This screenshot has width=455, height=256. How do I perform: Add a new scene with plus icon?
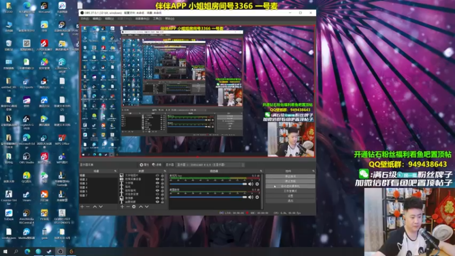82,207
